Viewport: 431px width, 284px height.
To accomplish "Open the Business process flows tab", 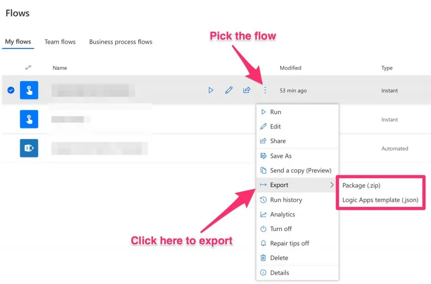I will 121,42.
